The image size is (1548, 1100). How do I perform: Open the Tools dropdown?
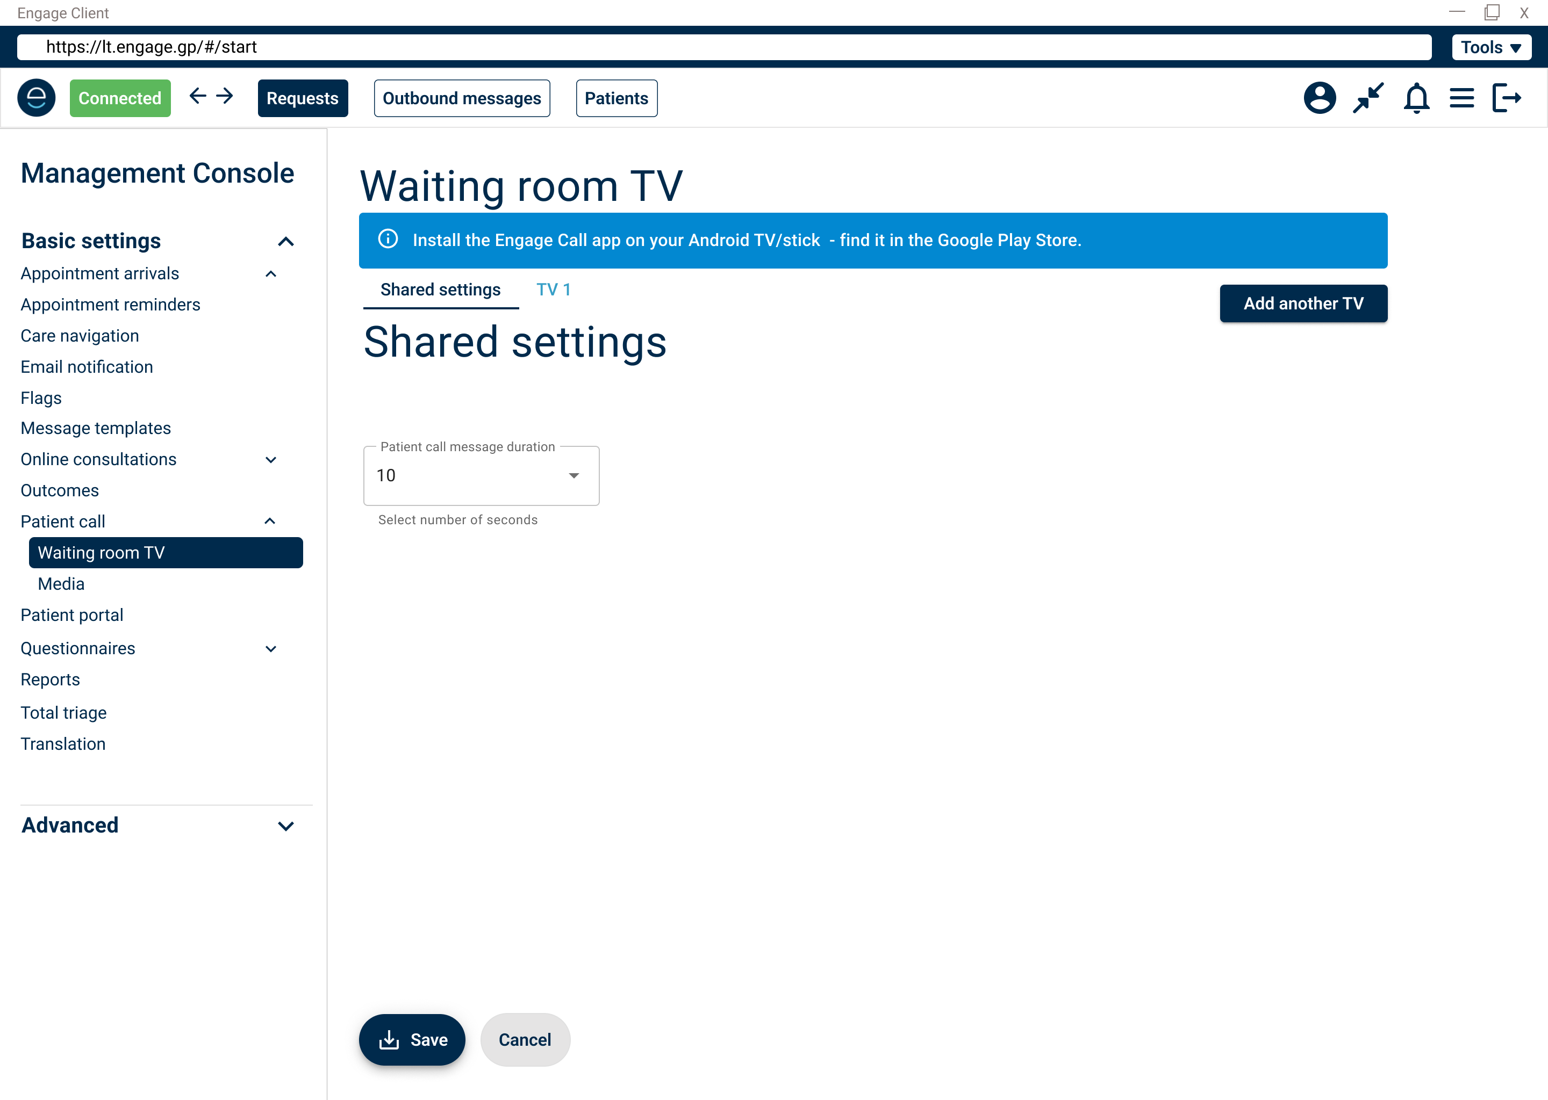pyautogui.click(x=1490, y=47)
